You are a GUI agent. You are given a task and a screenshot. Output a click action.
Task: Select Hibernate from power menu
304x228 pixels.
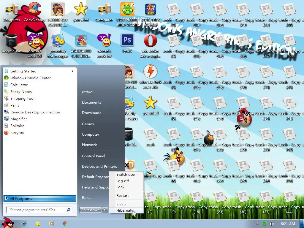coord(126,210)
